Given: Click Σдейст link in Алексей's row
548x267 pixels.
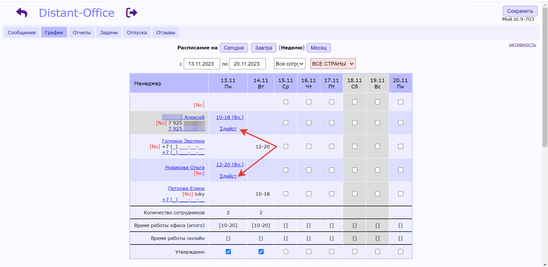Looking at the screenshot, I should pos(228,129).
